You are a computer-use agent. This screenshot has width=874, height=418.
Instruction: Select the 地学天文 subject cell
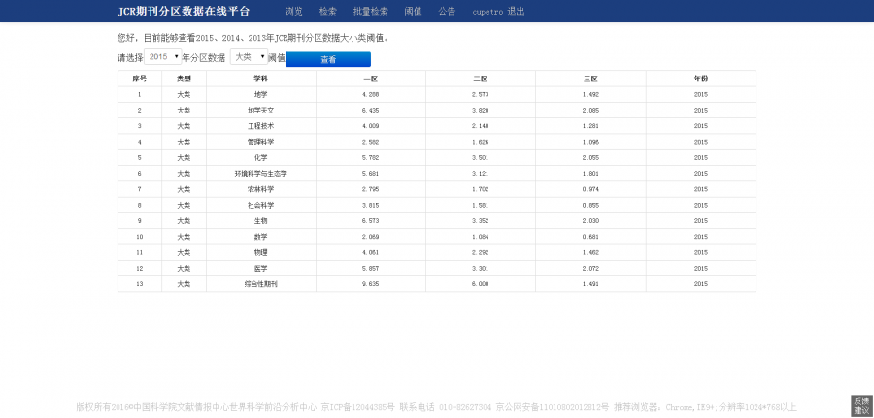261,111
